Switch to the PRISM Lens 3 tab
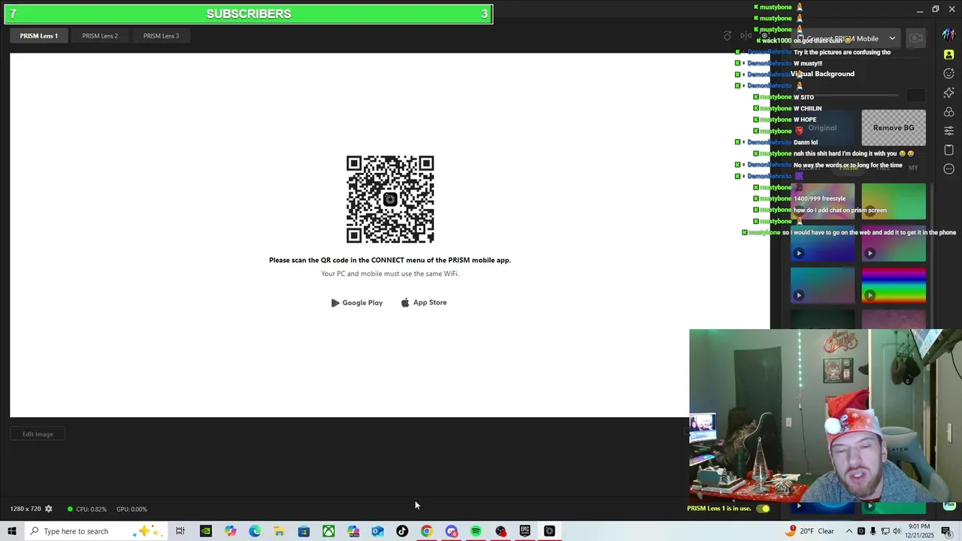962x541 pixels. pos(161,36)
